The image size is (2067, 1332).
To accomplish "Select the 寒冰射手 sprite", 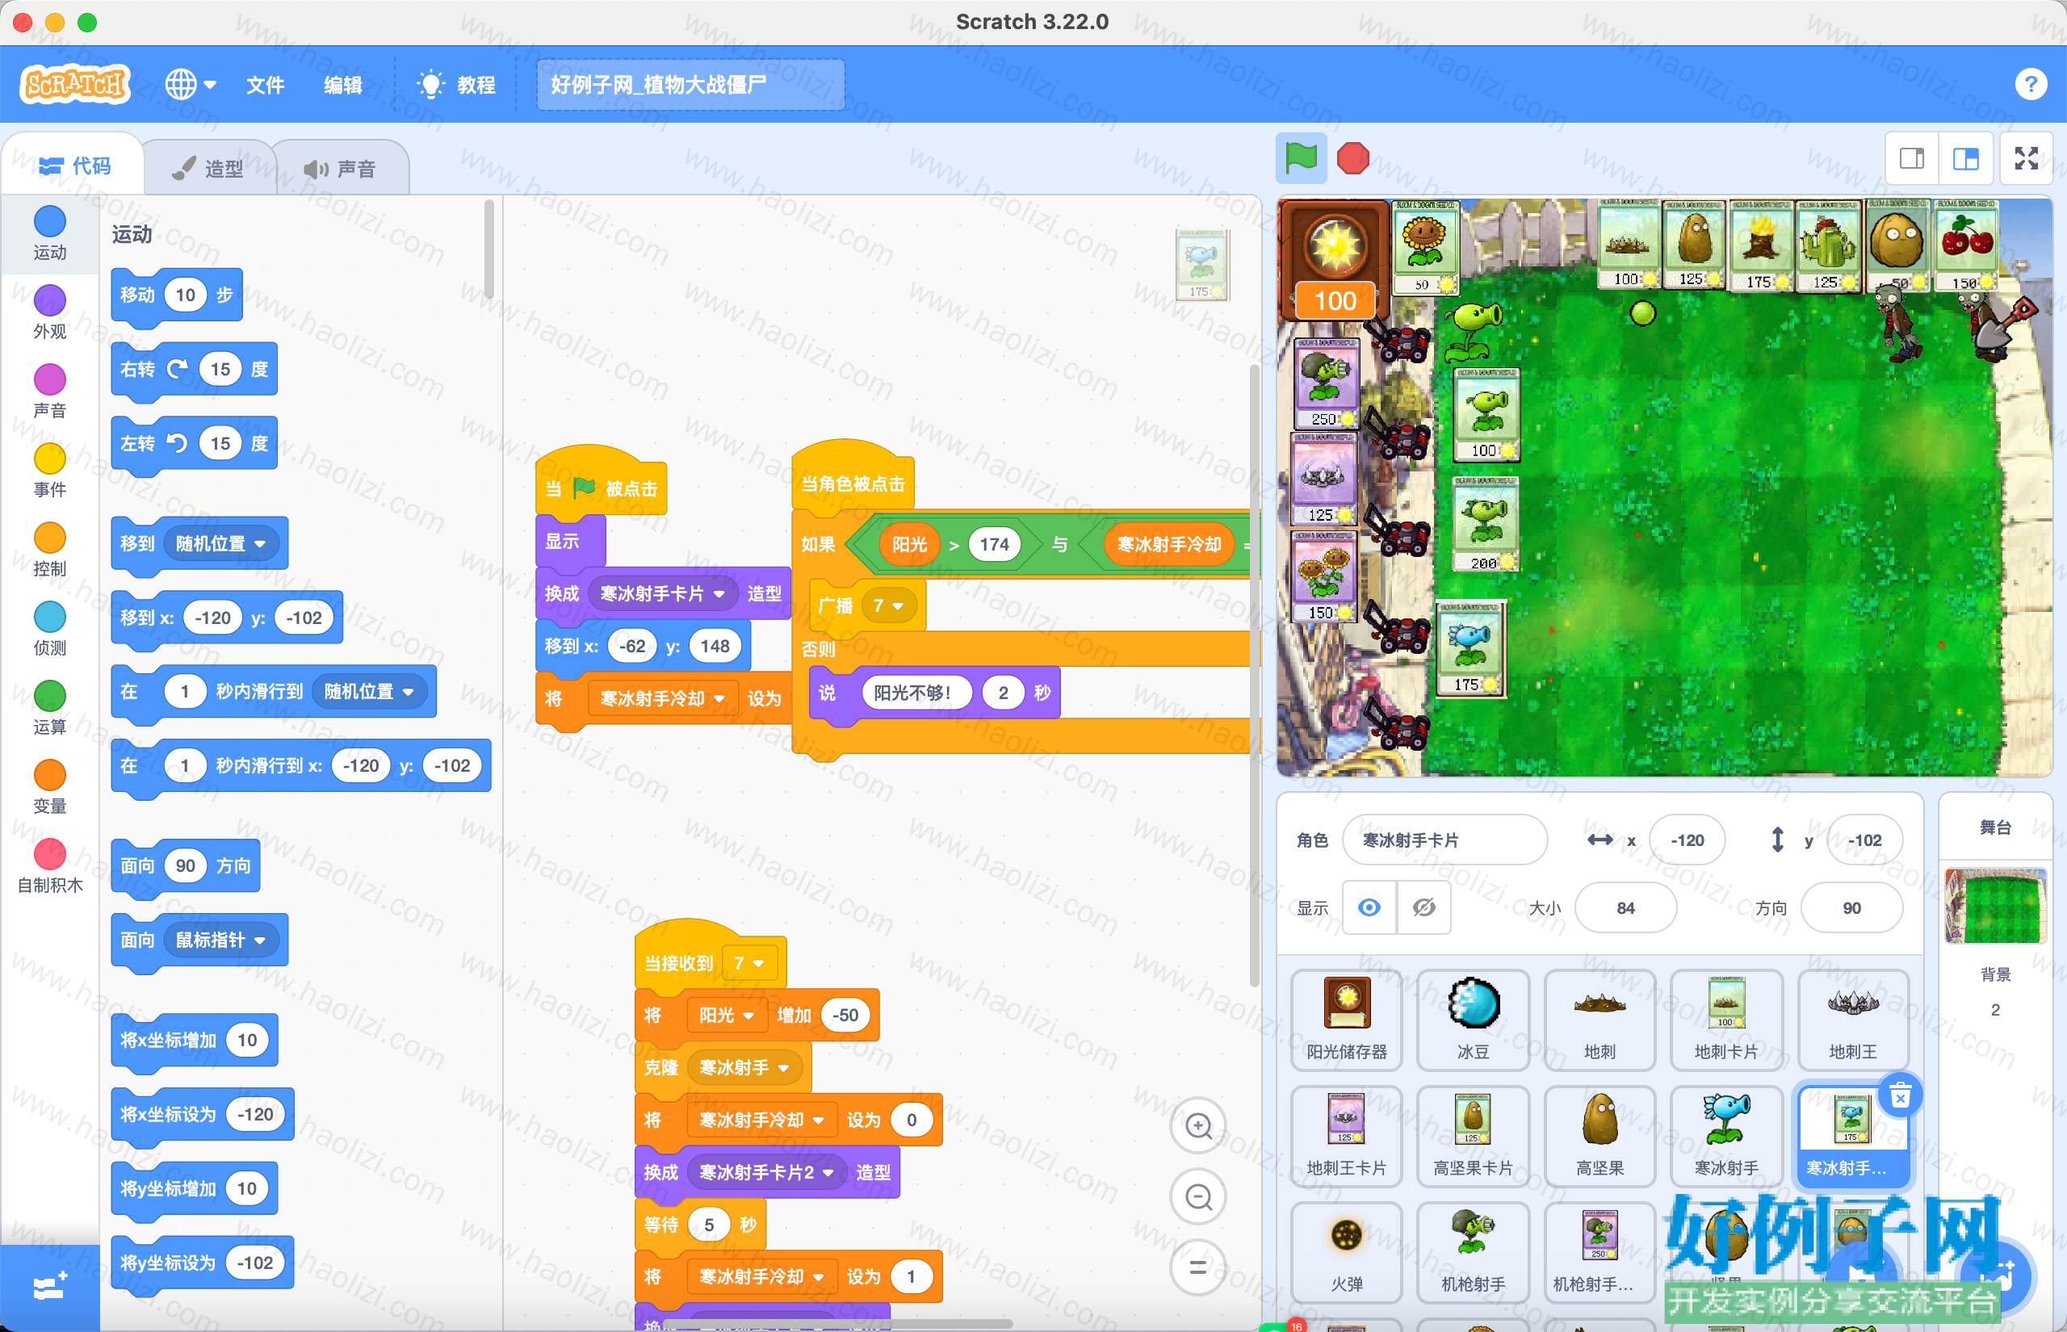I will point(1726,1136).
